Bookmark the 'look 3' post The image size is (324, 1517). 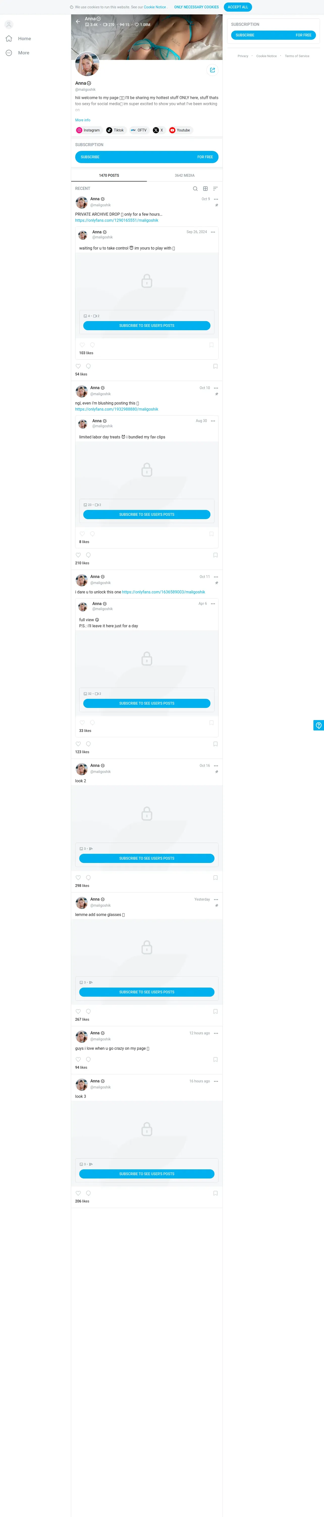click(215, 1193)
